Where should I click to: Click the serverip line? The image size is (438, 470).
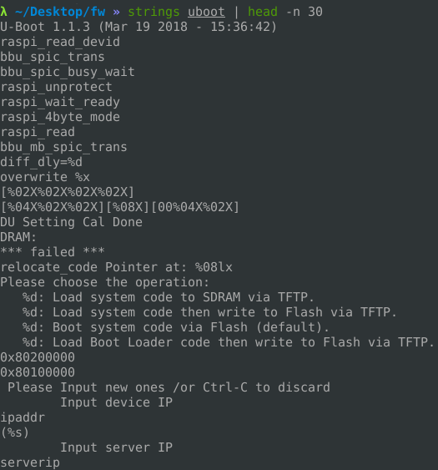(x=30, y=462)
